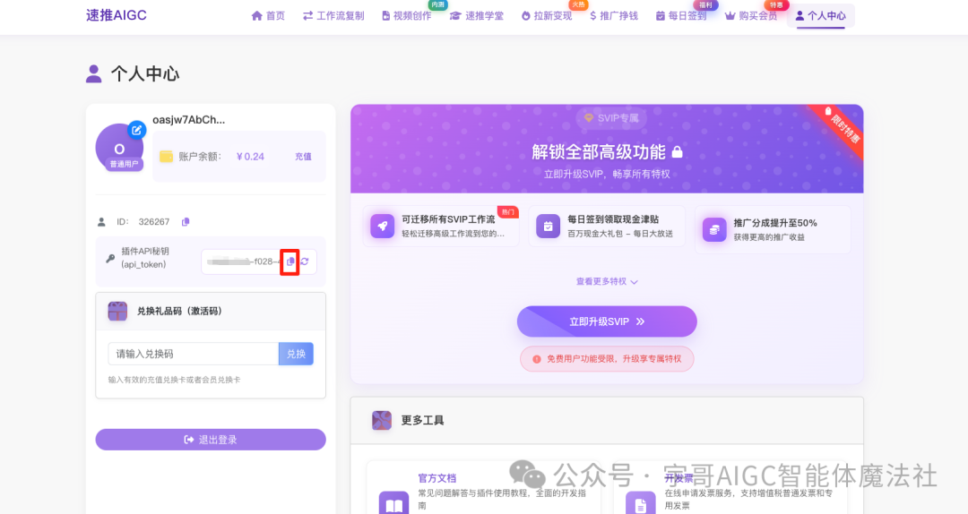Open 拉新变现 nav item
Viewport: 968px width, 514px height.
point(547,16)
